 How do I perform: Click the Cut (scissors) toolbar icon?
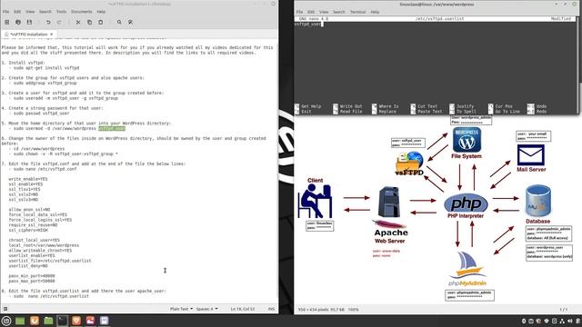pos(78,22)
